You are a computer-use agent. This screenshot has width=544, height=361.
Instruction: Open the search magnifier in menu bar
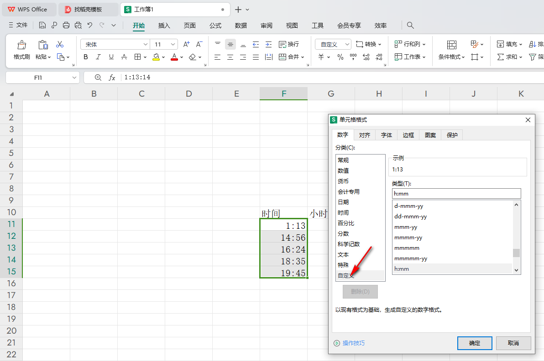[410, 26]
